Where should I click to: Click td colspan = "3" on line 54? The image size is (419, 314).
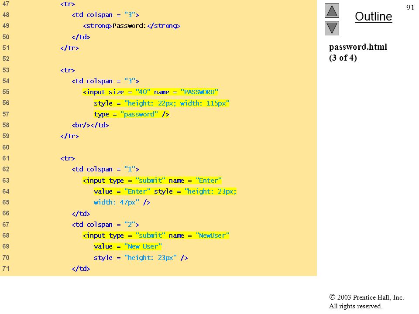(x=105, y=81)
